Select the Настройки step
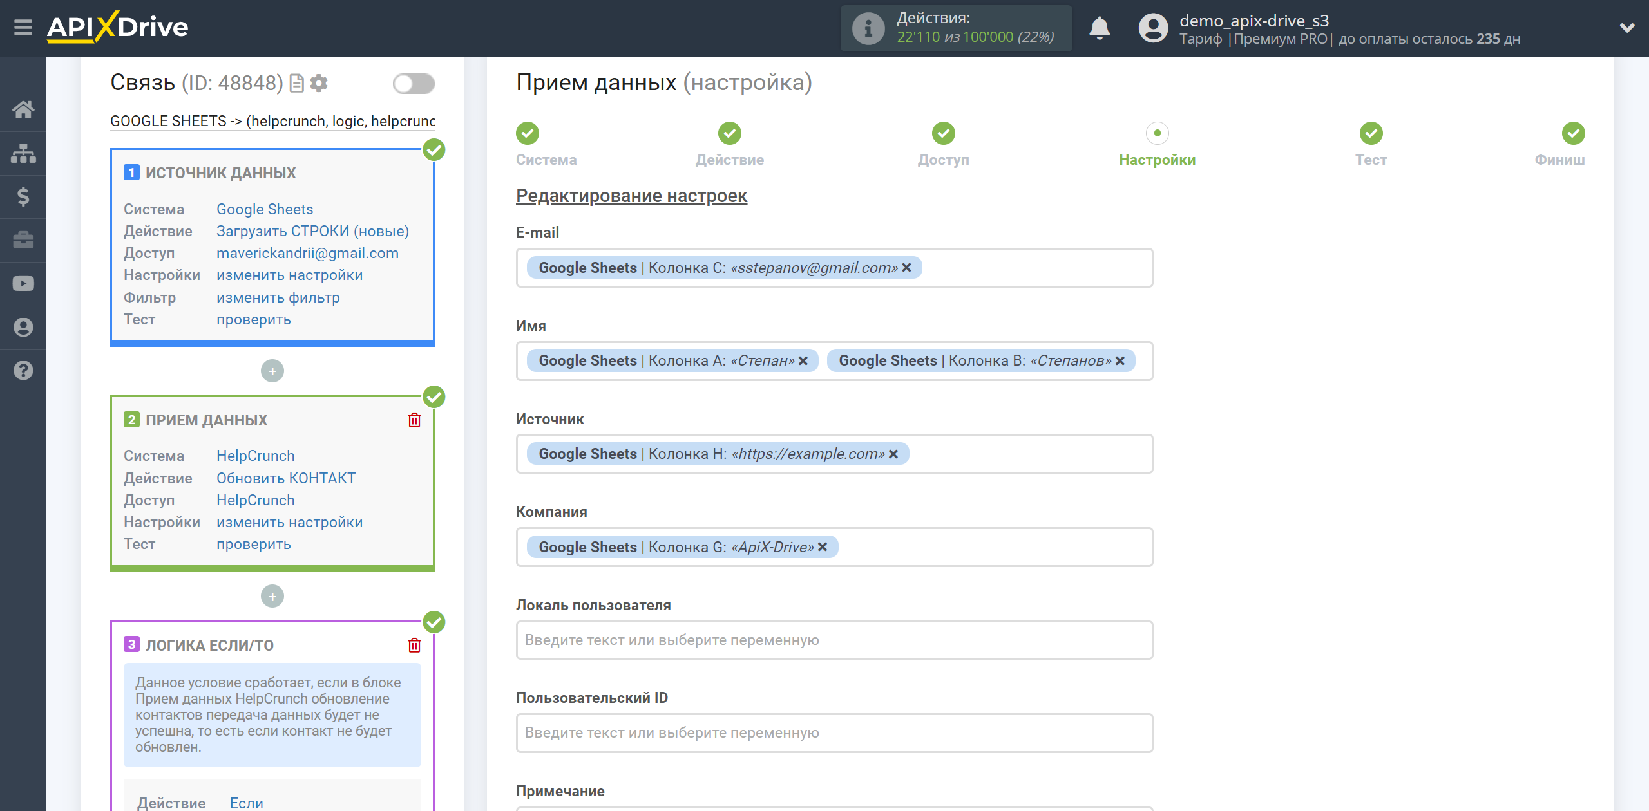Screen dimensions: 1649x811 pyautogui.click(x=1158, y=134)
